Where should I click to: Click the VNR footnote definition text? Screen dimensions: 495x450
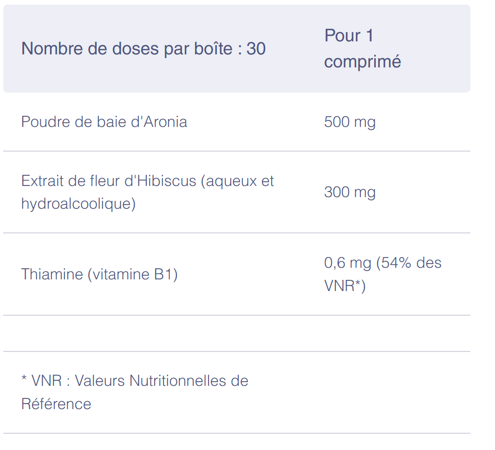tap(135, 392)
